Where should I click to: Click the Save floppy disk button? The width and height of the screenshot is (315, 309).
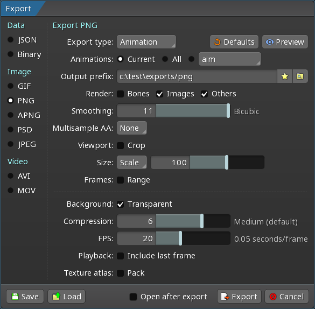25,297
